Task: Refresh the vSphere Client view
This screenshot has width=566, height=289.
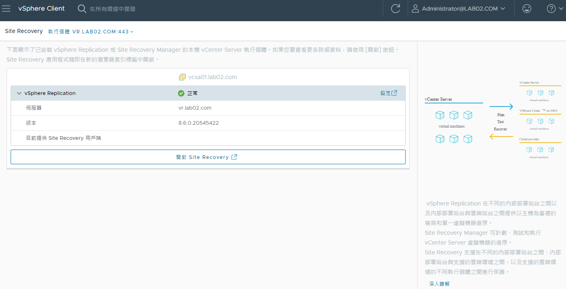Action: click(395, 9)
